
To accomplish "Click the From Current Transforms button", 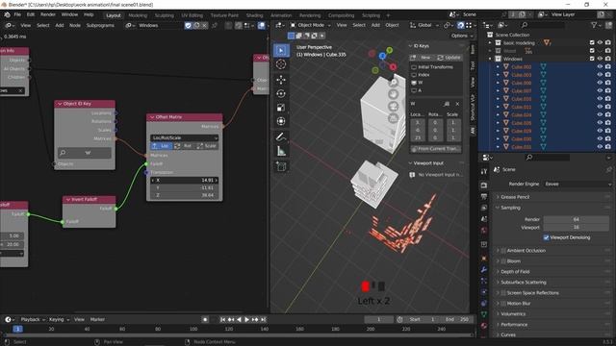I will 436,149.
